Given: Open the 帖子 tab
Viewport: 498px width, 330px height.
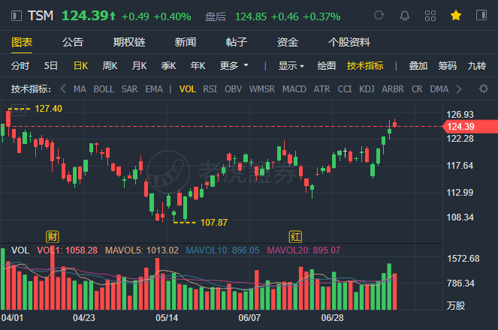Looking at the screenshot, I should 237,42.
